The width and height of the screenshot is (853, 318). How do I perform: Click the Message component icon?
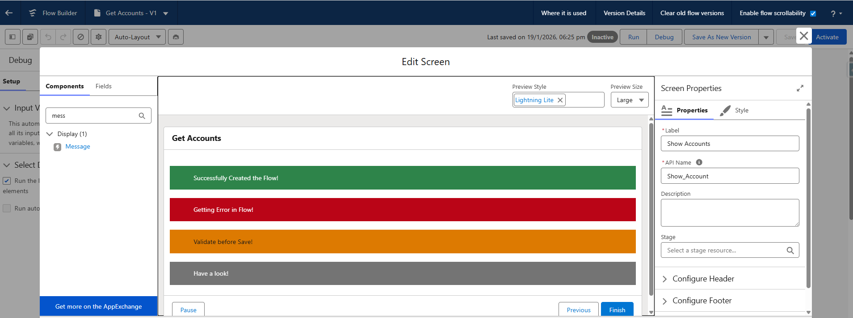[x=58, y=147]
